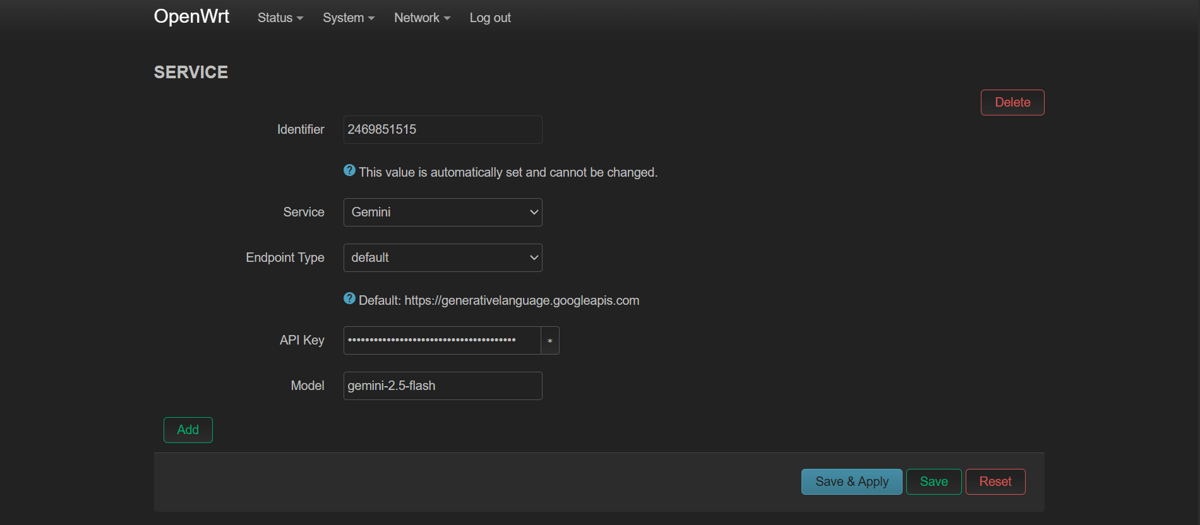The image size is (1200, 525).
Task: Open the Service dropdown showing Gemini
Action: (x=442, y=213)
